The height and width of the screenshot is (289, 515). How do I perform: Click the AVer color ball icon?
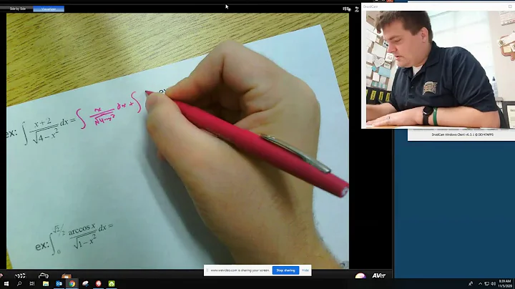coord(360,275)
